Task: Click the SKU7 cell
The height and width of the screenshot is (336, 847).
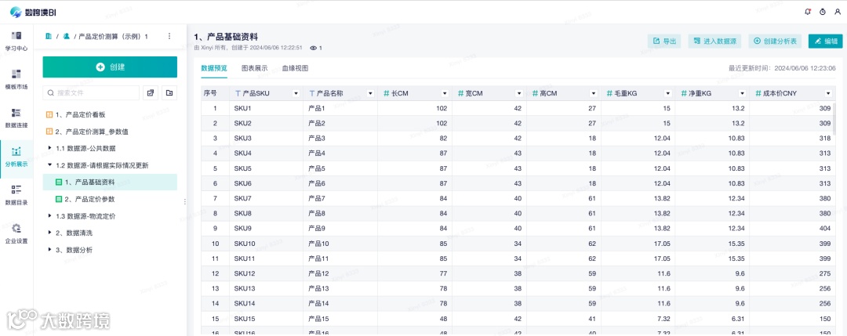Action: click(266, 198)
